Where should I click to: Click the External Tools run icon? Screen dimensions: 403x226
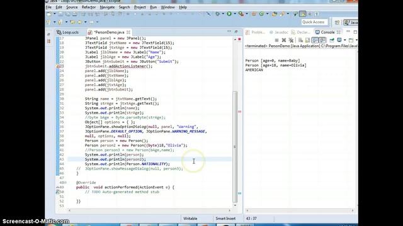click(x=241, y=14)
